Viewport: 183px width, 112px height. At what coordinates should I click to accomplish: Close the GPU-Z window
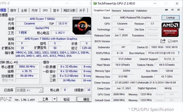177,4
